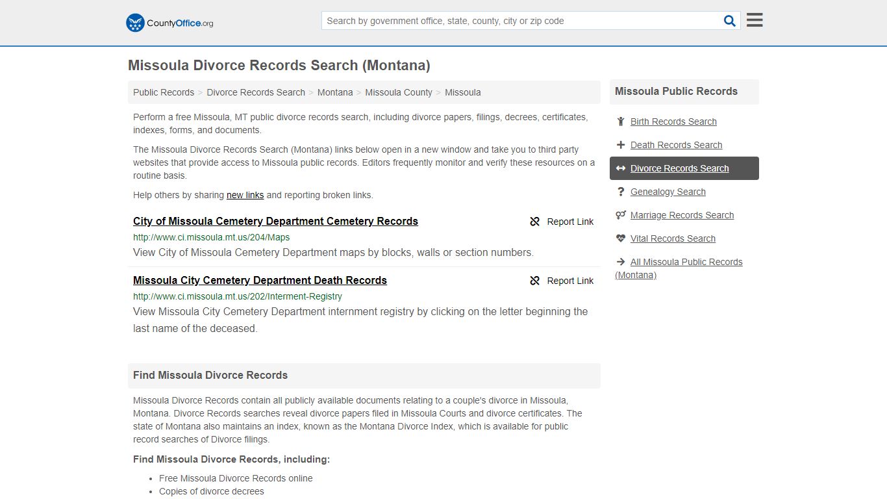Open Missoula City Cemetery Department Death Records

coord(260,280)
